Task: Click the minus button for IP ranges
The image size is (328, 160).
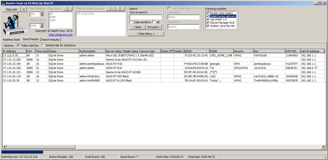Action: point(118,8)
